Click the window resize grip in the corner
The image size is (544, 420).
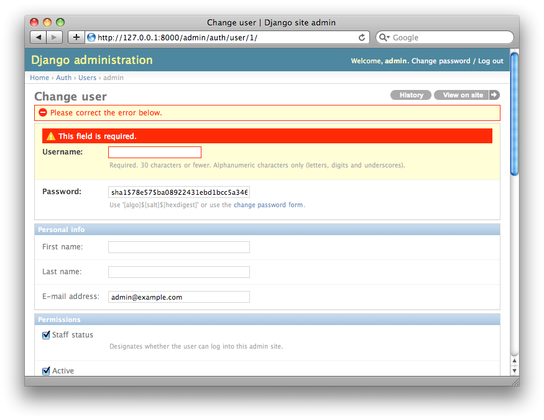(x=515, y=382)
